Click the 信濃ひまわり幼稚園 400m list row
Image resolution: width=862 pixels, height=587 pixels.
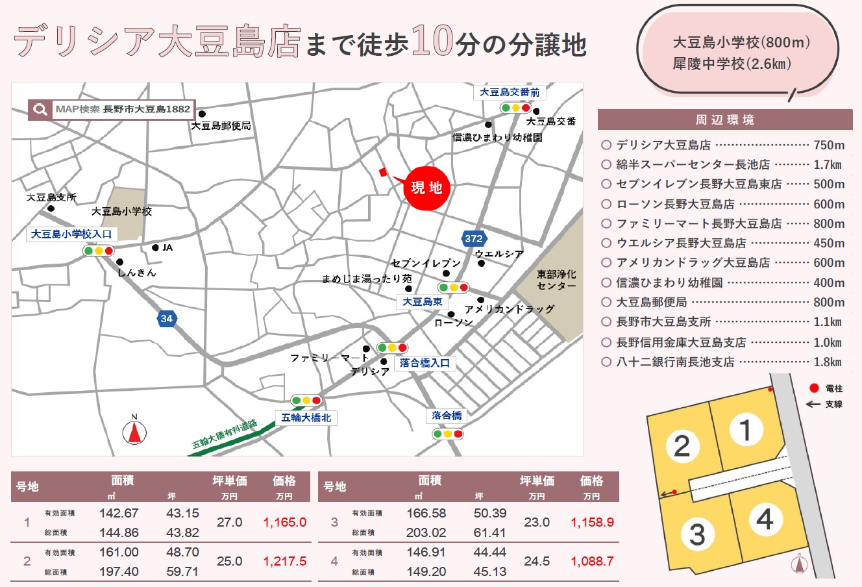click(724, 282)
